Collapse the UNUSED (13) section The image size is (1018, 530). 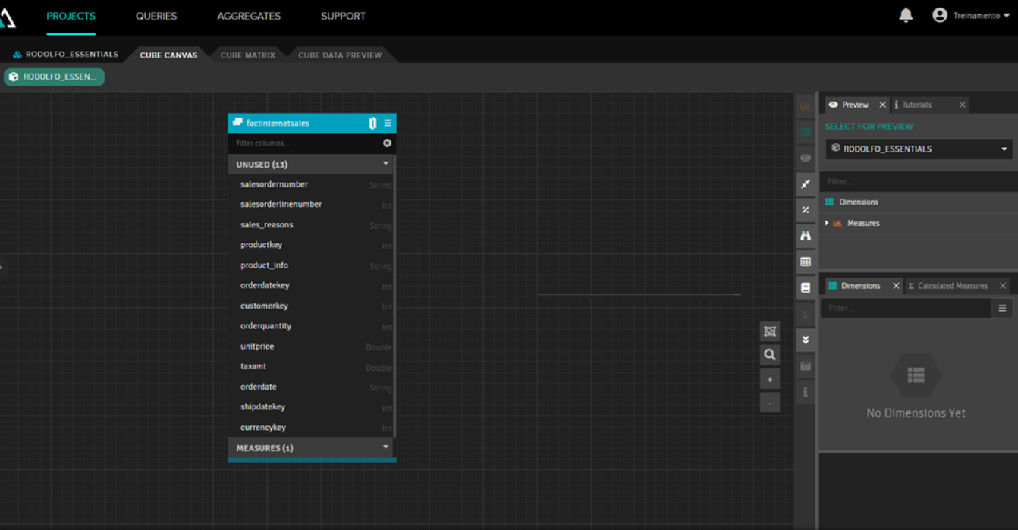[x=385, y=164]
